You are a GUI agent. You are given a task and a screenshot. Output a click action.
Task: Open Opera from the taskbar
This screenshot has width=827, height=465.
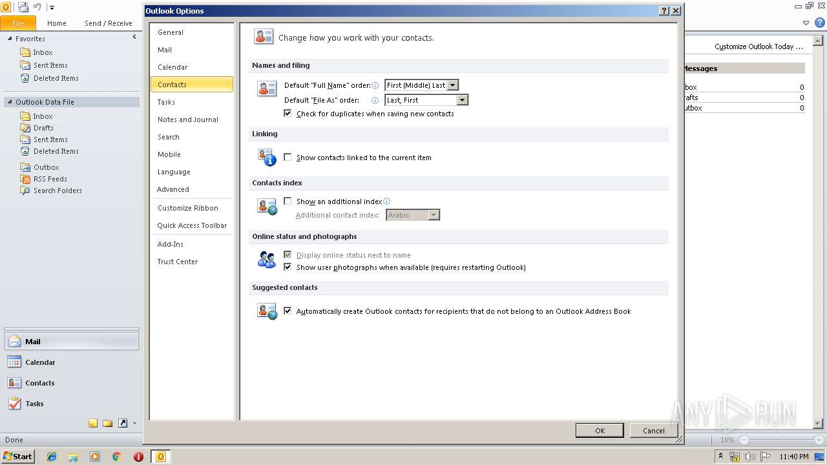(x=138, y=457)
